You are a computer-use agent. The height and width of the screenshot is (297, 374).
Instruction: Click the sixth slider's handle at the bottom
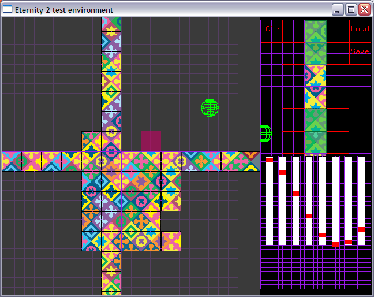tap(335, 244)
